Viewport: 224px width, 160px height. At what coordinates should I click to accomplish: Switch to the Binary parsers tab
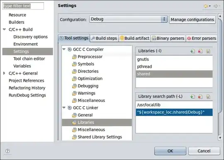tap(168, 38)
